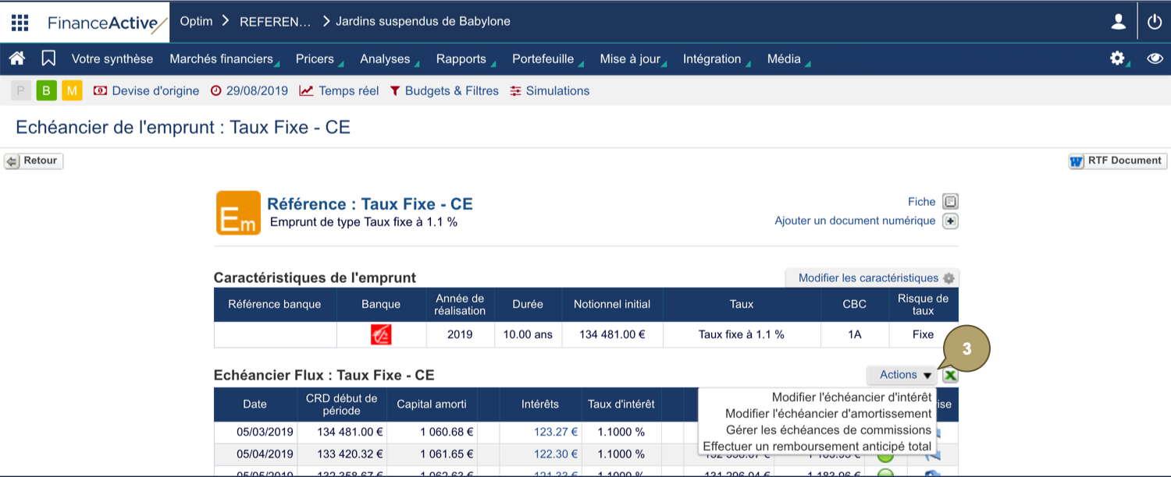
Task: Toggle the eye visibility icon
Action: (x=1155, y=58)
